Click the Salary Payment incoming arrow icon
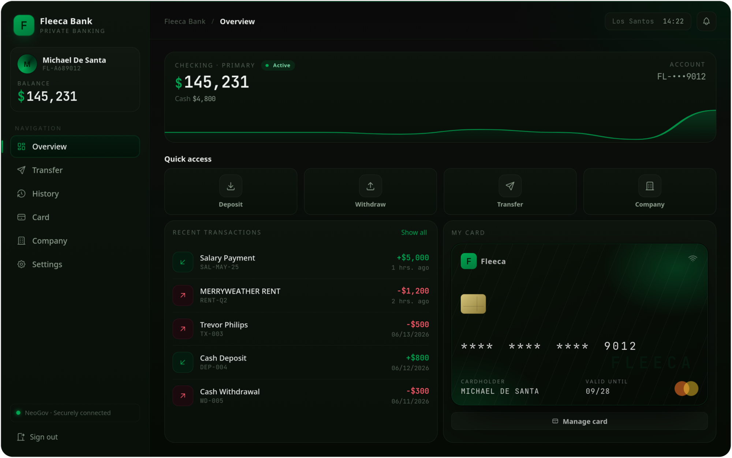Viewport: 732px width, 458px height. click(x=183, y=262)
